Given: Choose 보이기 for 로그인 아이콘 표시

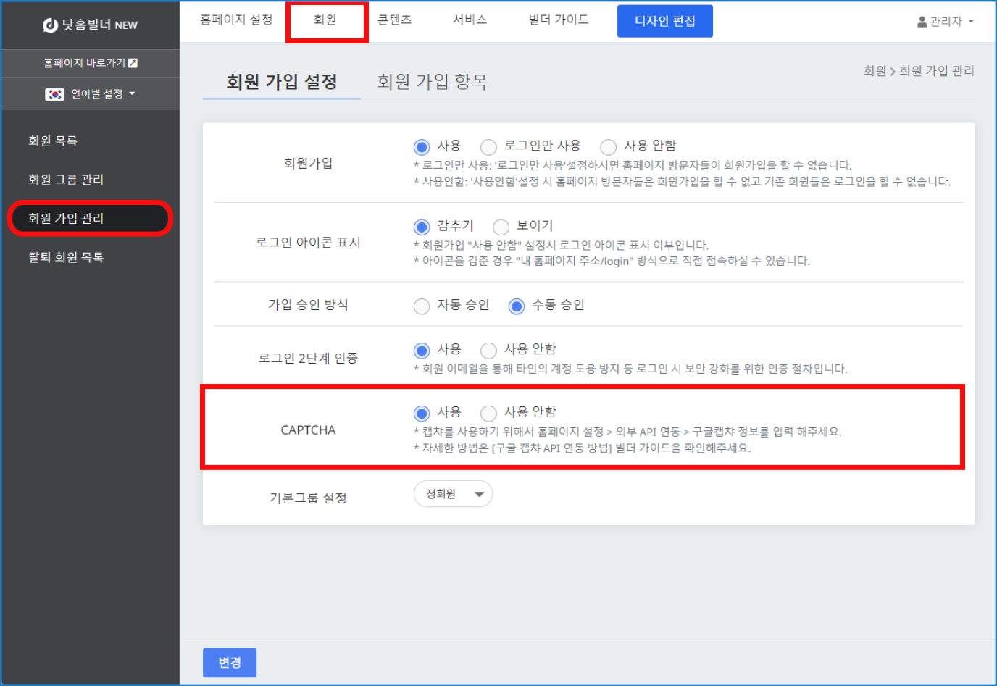Looking at the screenshot, I should point(501,227).
